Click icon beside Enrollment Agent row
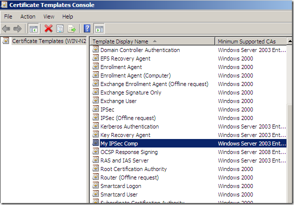The image size is (294, 205). coord(95,66)
